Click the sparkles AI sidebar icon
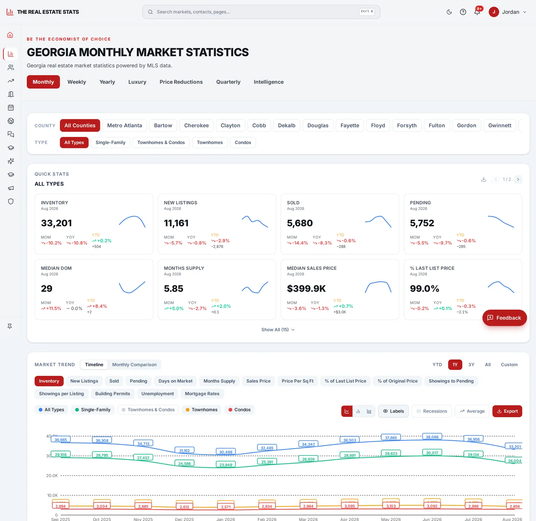Image resolution: width=536 pixels, height=521 pixels. (x=10, y=161)
